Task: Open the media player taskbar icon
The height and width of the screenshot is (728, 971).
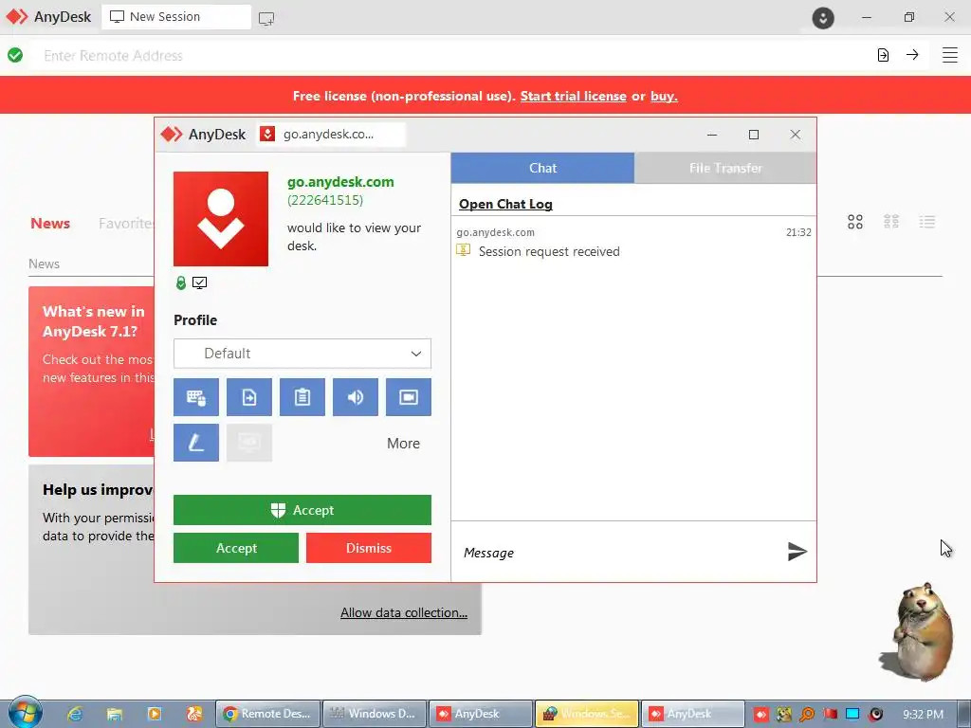Action: 155,714
